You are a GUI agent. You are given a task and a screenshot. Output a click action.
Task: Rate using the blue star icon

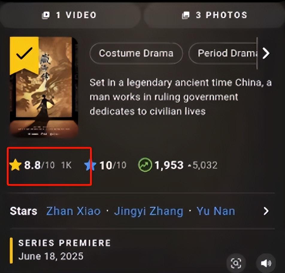coord(90,165)
